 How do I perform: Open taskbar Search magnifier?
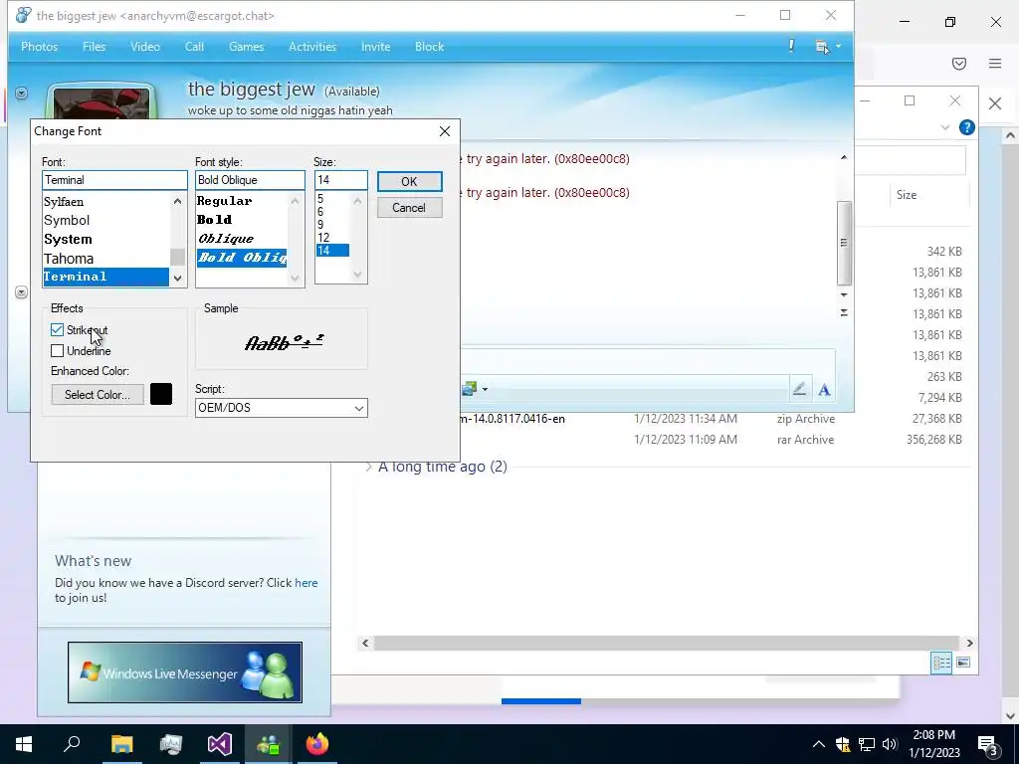point(72,744)
